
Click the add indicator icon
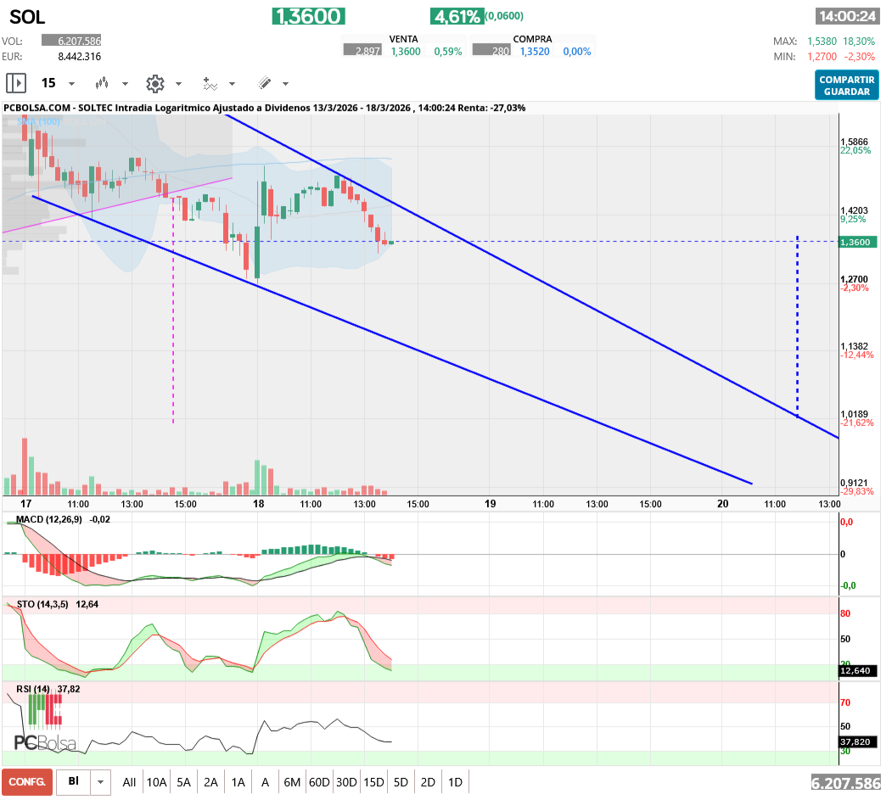click(x=209, y=83)
